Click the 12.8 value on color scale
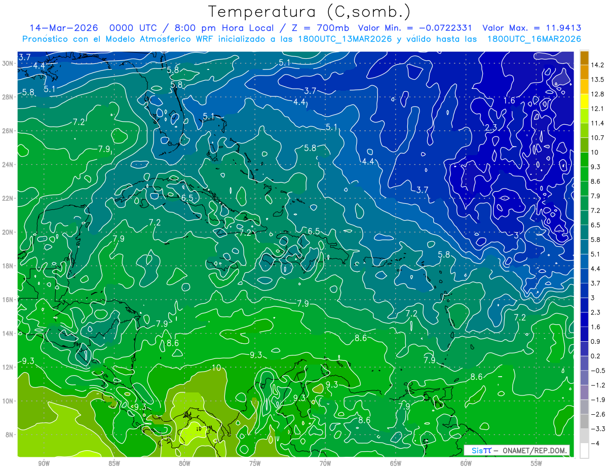Screen dimensions: 608x470 point(598,94)
